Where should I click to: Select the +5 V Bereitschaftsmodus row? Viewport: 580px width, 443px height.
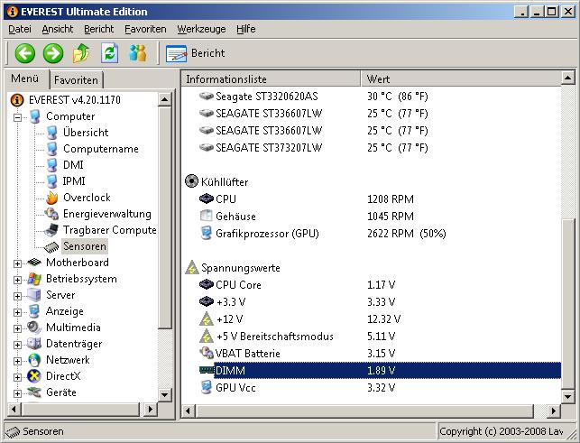371,337
